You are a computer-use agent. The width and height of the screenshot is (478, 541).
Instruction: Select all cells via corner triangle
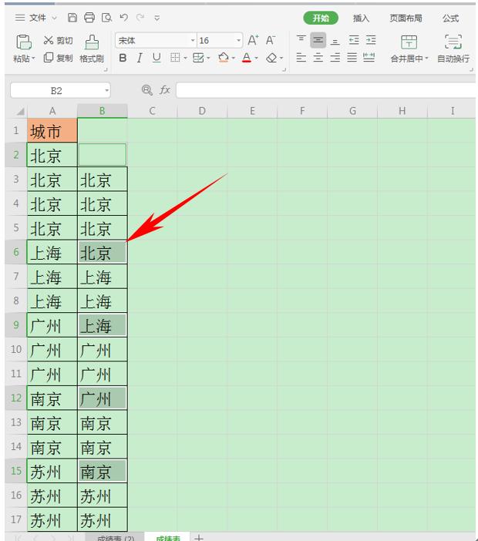pos(20,111)
